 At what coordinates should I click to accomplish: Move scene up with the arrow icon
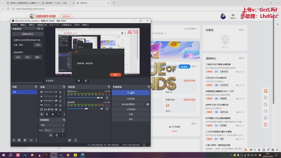tap(31, 140)
